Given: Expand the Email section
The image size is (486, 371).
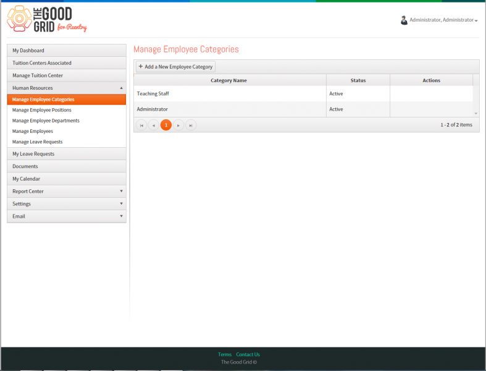Looking at the screenshot, I should 66,216.
